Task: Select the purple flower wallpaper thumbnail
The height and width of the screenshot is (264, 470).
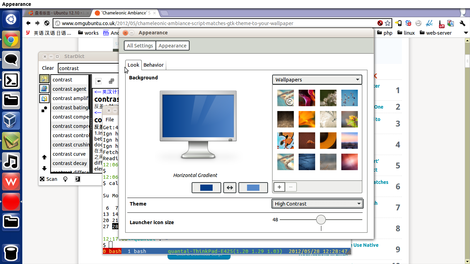Action: pos(307,98)
